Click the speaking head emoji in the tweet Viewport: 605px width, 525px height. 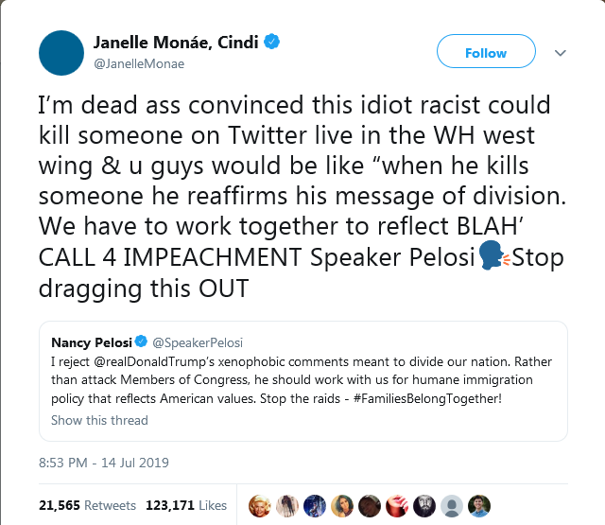[x=490, y=256]
